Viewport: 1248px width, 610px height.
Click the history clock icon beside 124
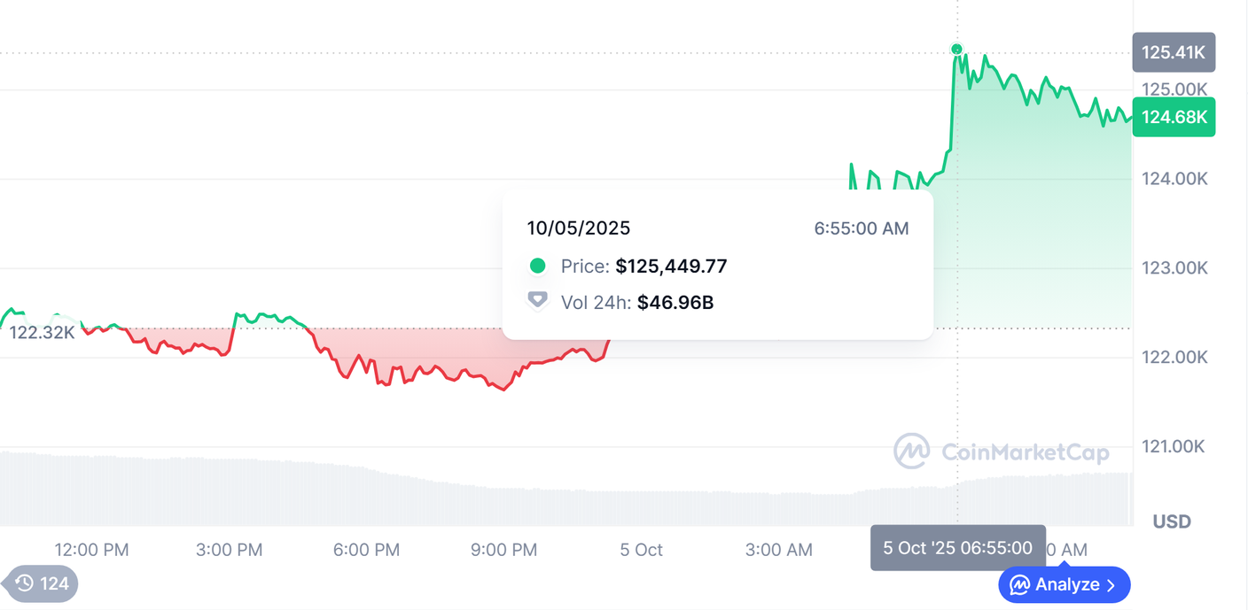[25, 583]
